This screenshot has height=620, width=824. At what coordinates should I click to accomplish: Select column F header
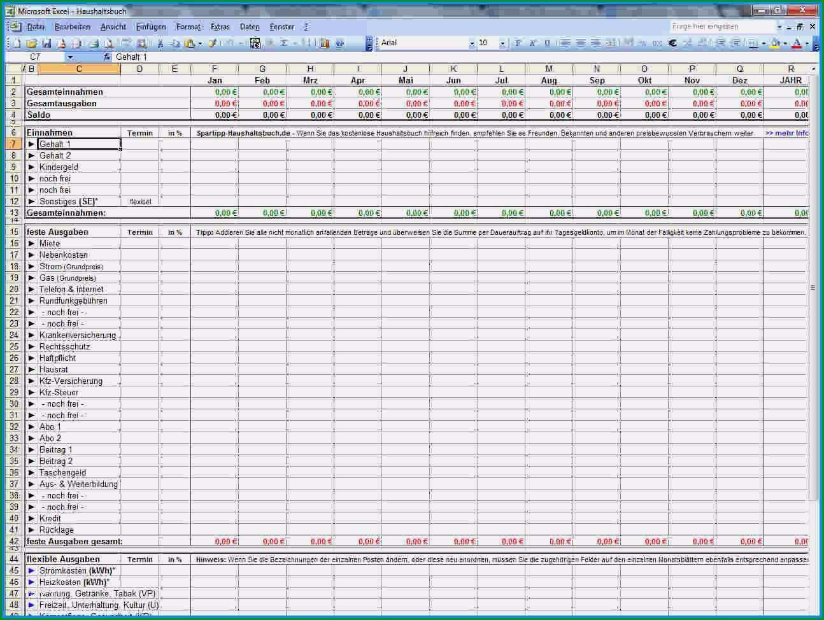point(215,69)
